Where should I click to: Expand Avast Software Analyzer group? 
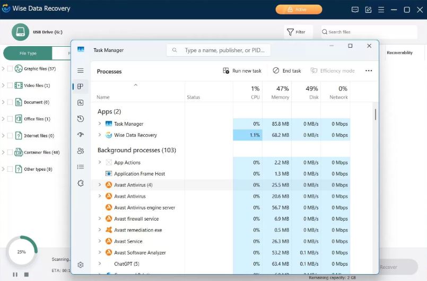pyautogui.click(x=100, y=252)
